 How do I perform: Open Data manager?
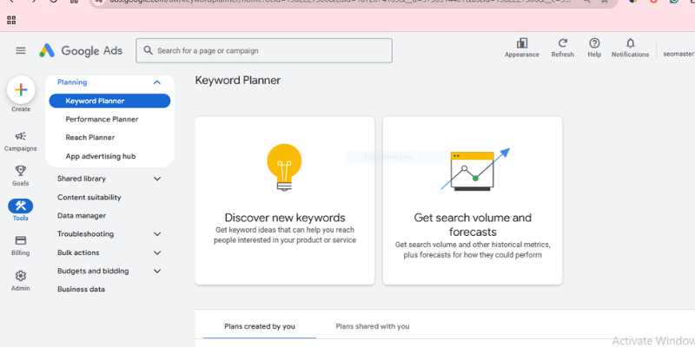82,215
